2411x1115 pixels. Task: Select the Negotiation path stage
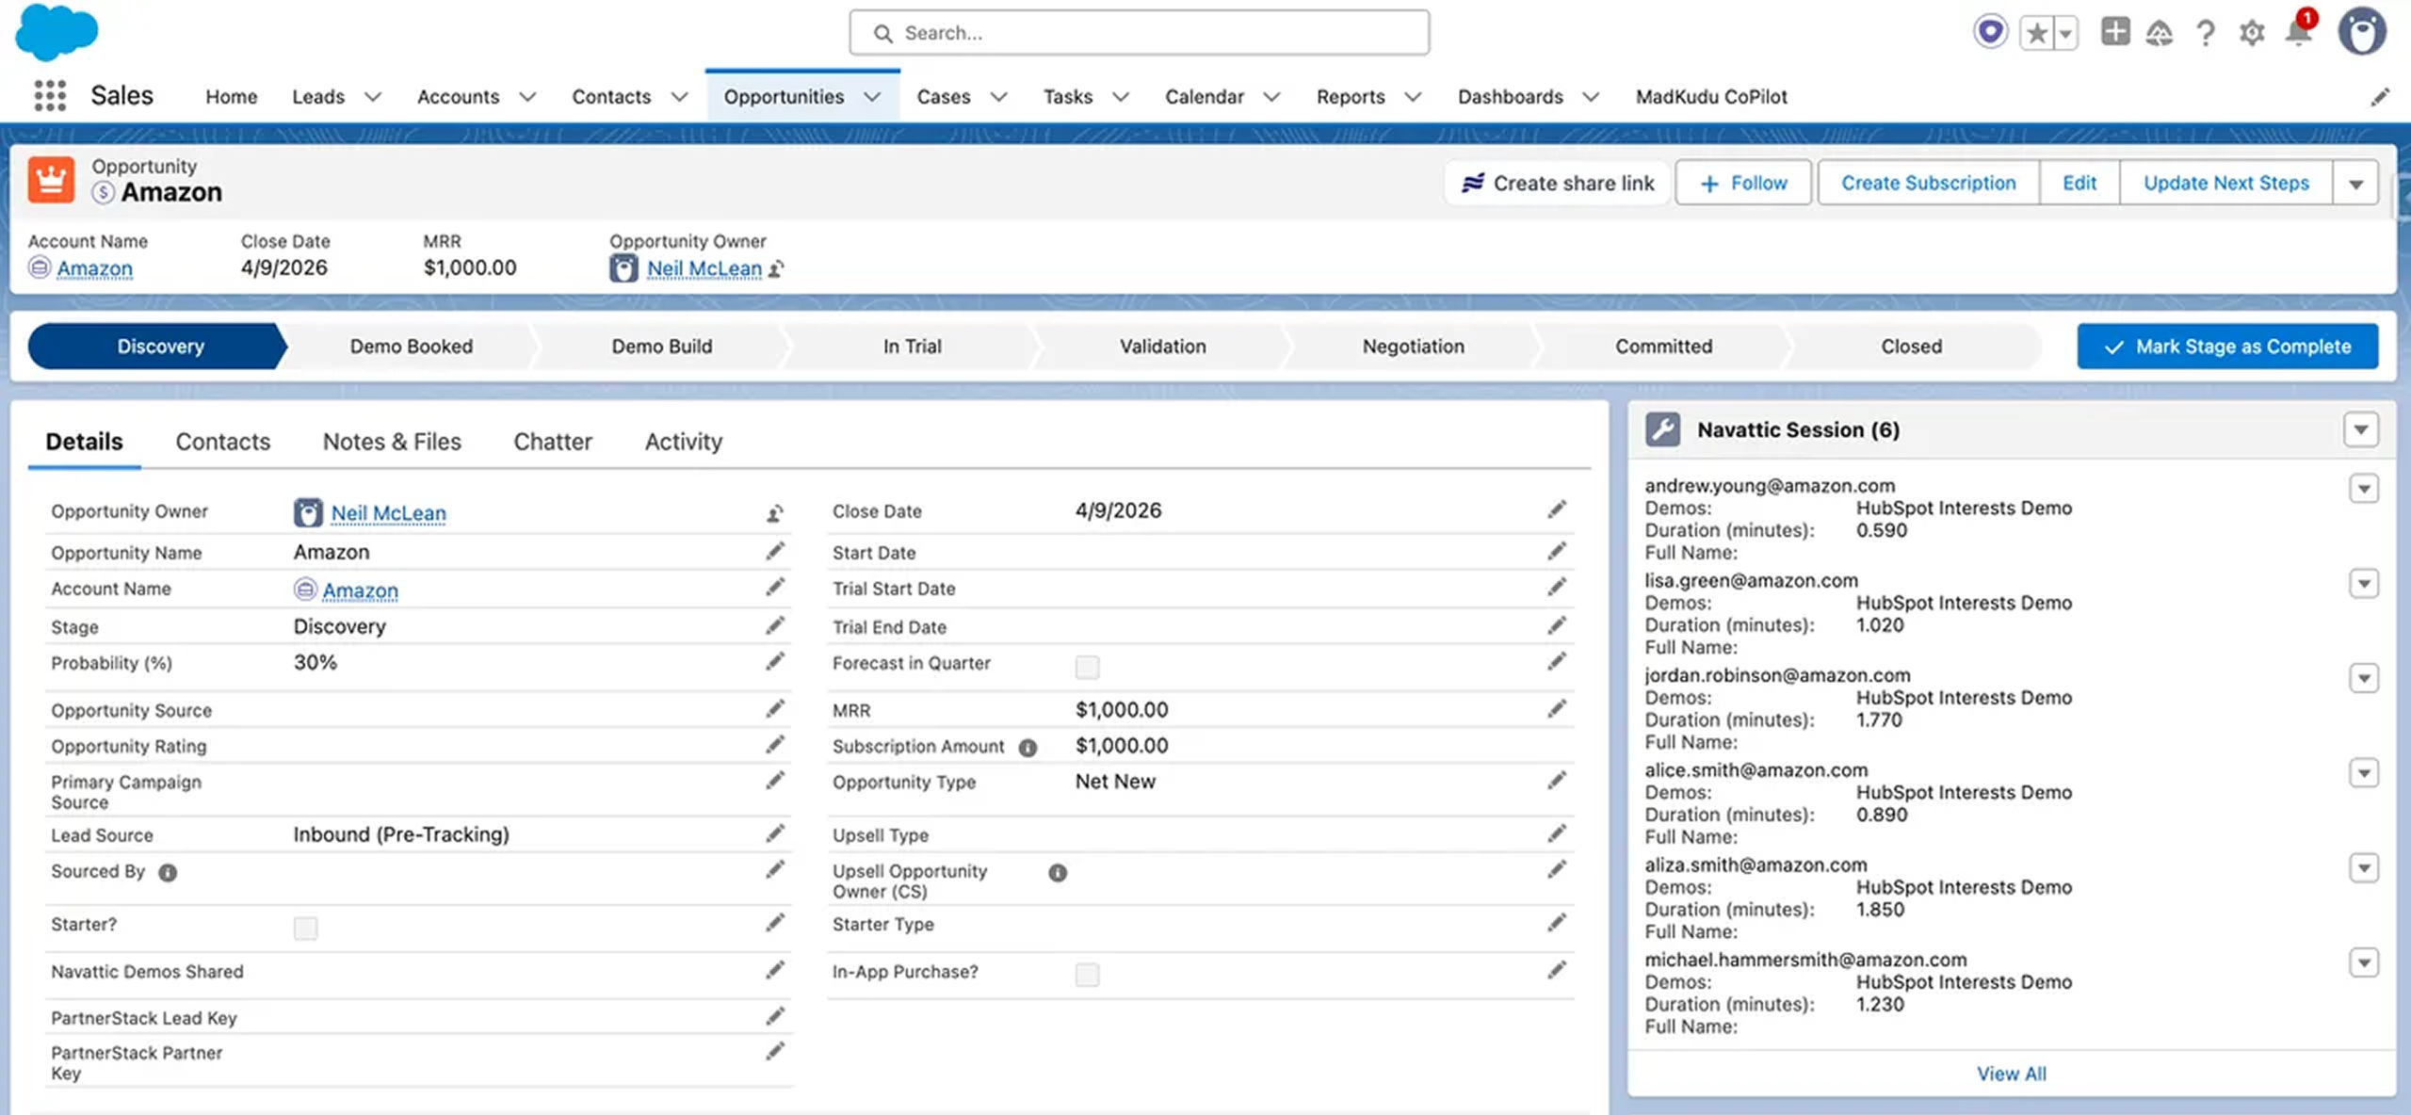(x=1414, y=347)
